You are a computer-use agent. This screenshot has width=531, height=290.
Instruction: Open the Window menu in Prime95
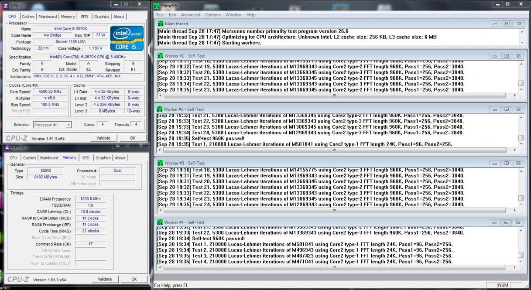[x=233, y=15]
